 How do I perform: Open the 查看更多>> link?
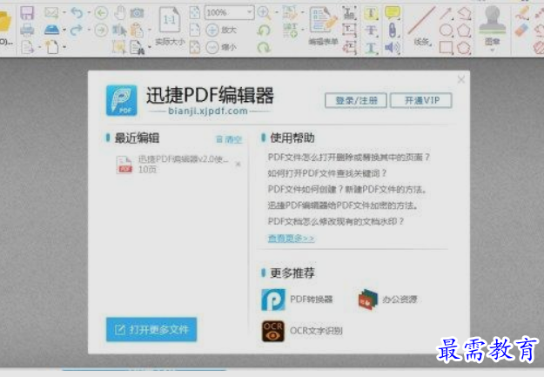click(291, 239)
